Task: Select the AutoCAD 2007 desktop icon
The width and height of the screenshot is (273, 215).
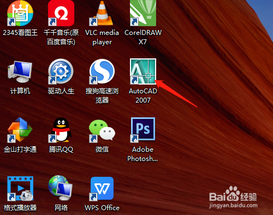Action: (x=143, y=71)
